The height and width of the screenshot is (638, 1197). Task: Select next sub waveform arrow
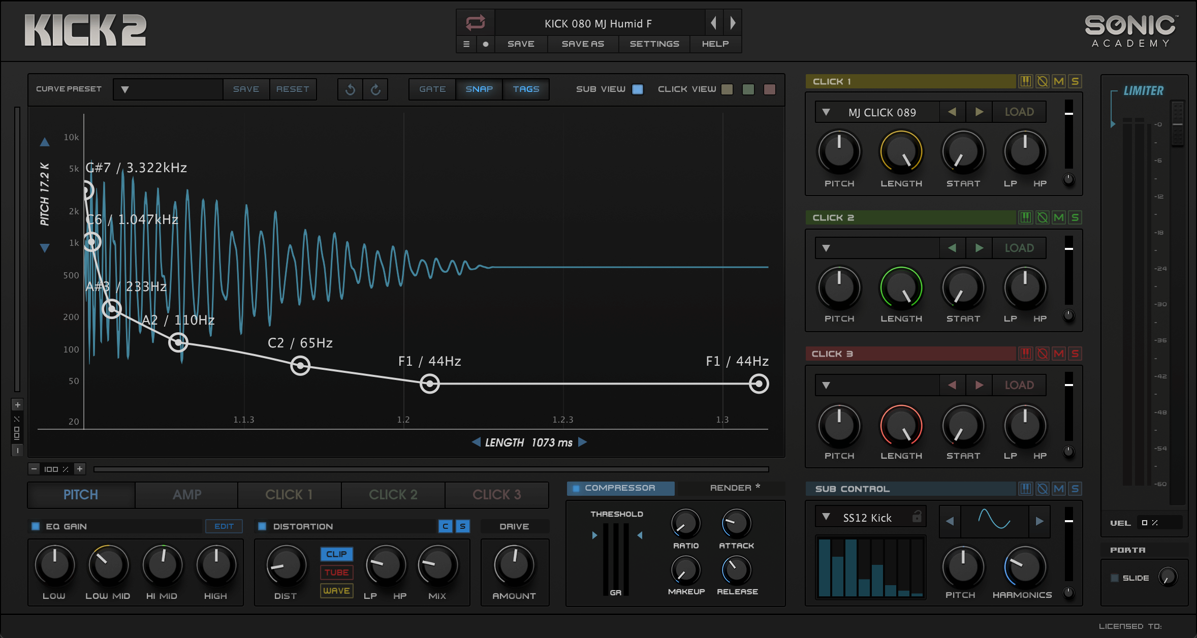[1039, 521]
